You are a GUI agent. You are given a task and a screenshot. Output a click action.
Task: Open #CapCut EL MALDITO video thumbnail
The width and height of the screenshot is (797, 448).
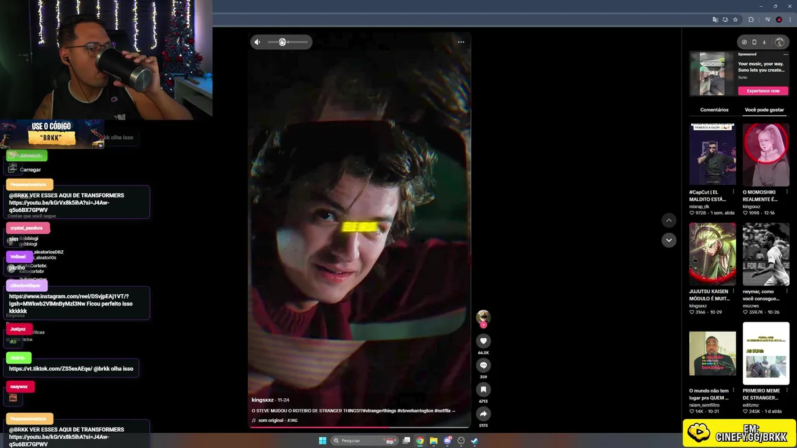[x=712, y=154]
